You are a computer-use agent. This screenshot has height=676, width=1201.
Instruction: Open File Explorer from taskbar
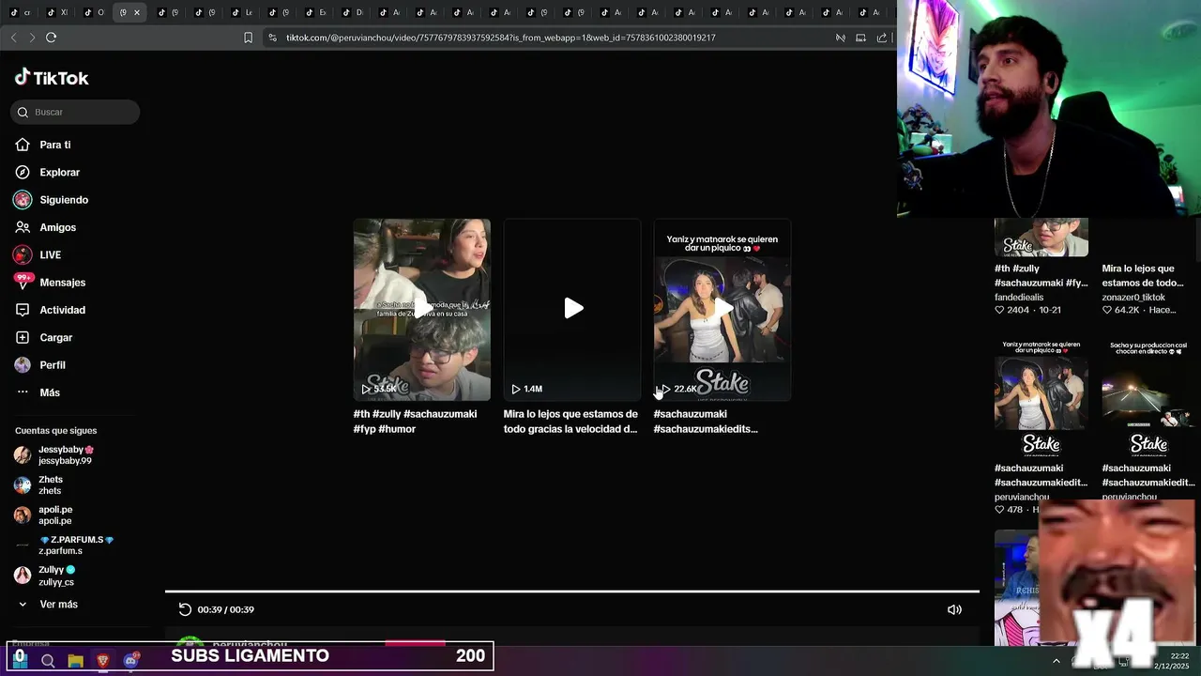[76, 660]
